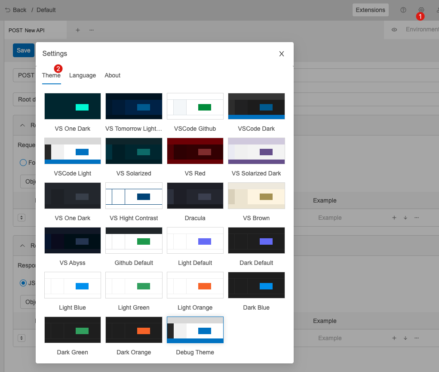Click the response row sort stepper
Viewport: 439px width, 372px height.
pyautogui.click(x=21, y=338)
